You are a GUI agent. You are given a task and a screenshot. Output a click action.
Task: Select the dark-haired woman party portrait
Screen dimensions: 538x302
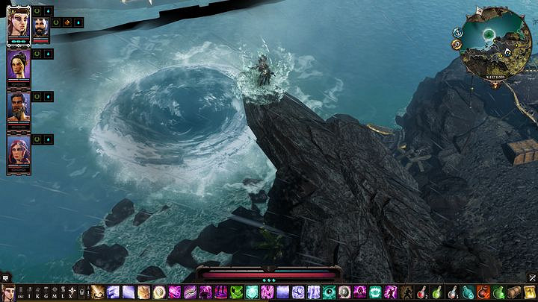click(18, 66)
